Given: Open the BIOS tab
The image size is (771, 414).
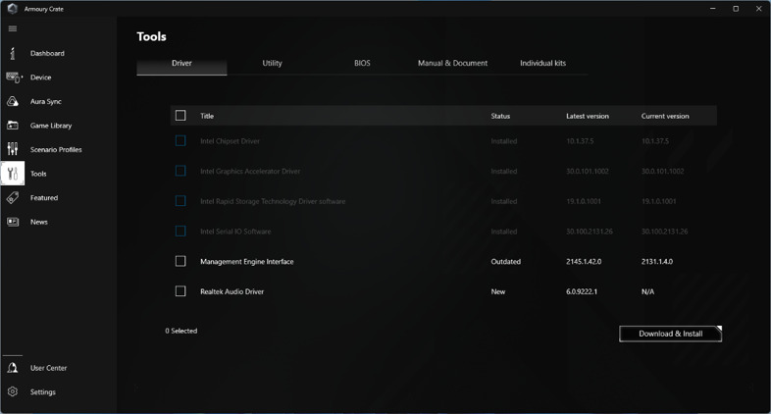Looking at the screenshot, I should [362, 64].
